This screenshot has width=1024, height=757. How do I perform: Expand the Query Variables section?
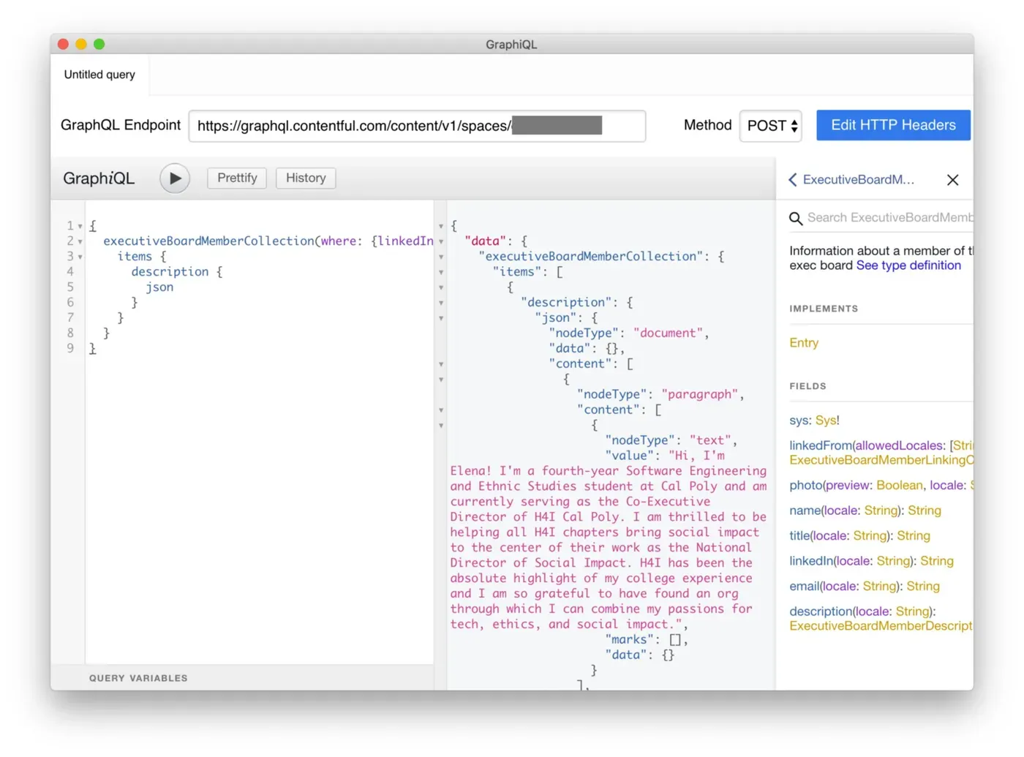(x=138, y=678)
